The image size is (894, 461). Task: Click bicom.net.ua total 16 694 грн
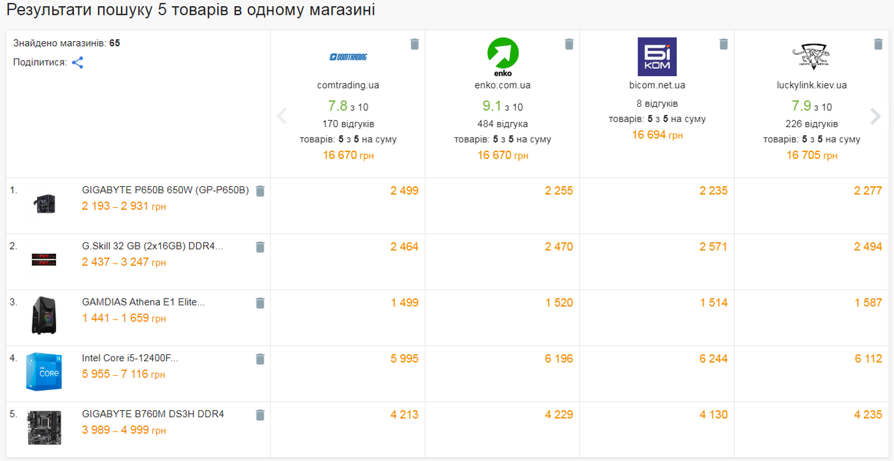[657, 135]
